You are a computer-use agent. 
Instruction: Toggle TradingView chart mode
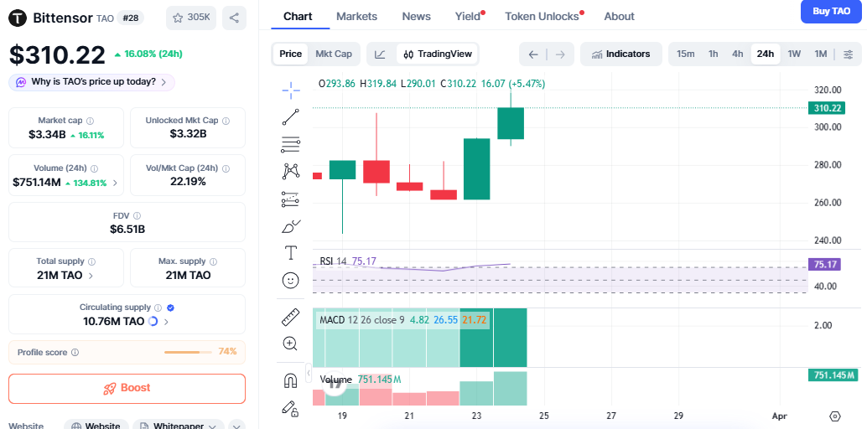tap(437, 54)
